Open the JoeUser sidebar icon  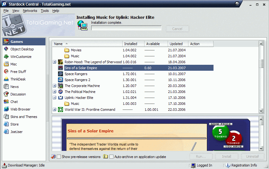click(6, 132)
